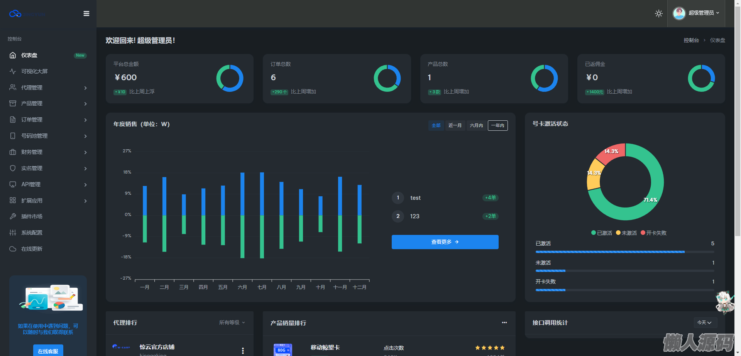Open 可视化大屏 from the sidebar

pos(34,71)
